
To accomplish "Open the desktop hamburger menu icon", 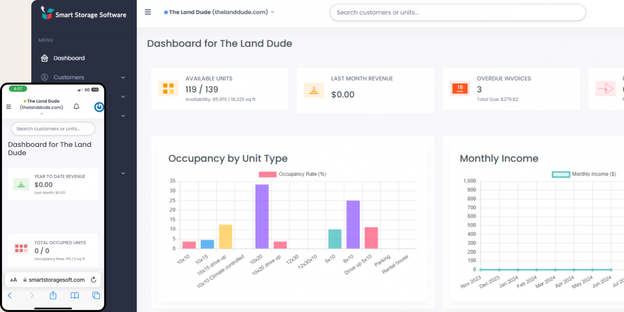I will point(148,12).
